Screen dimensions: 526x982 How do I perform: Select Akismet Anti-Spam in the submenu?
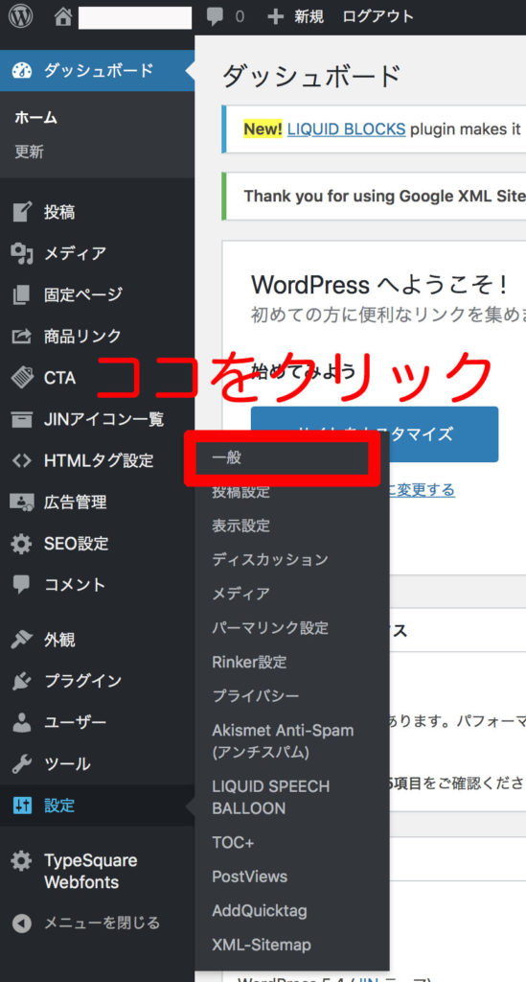pyautogui.click(x=283, y=741)
